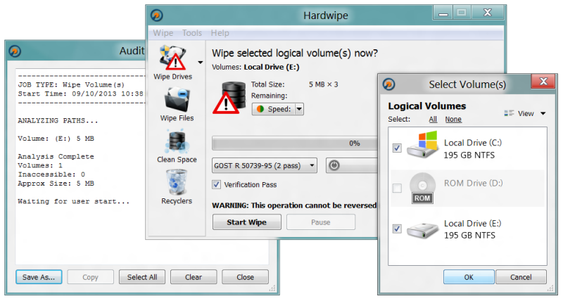The width and height of the screenshot is (563, 301).
Task: Click the 'Local Drive (E:)' label in list
Action: [472, 223]
